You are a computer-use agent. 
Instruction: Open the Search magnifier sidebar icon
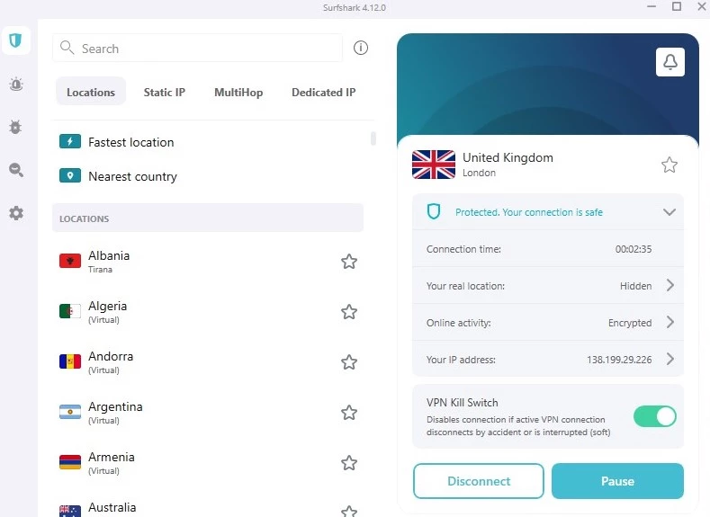(x=15, y=170)
